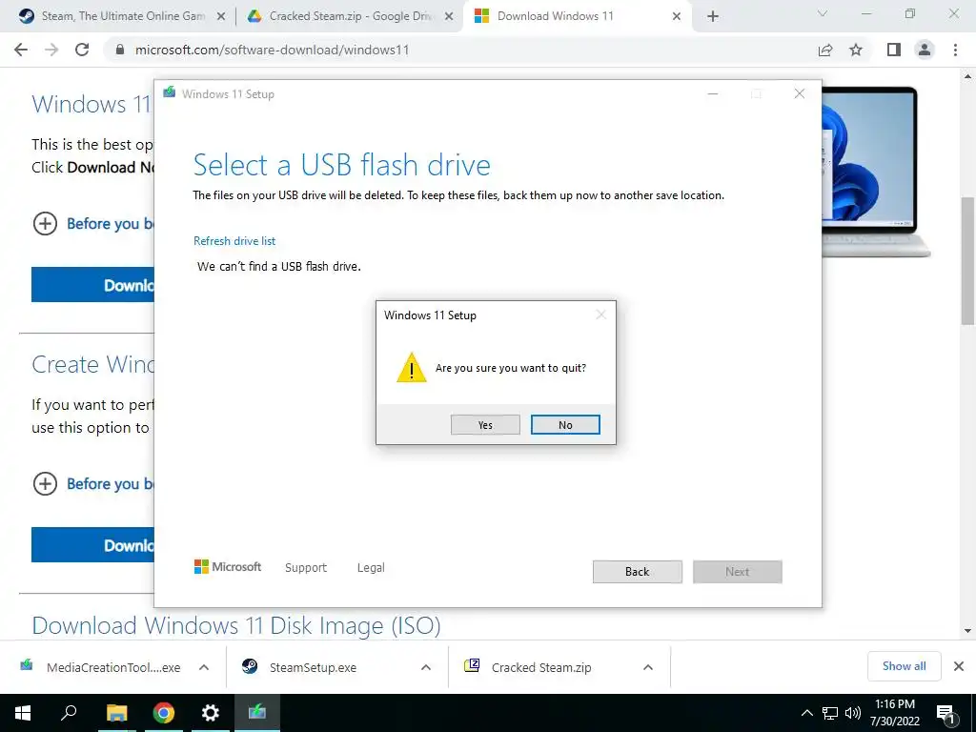The image size is (976, 732).
Task: Close the Download Windows 11 tab
Action: (x=677, y=17)
